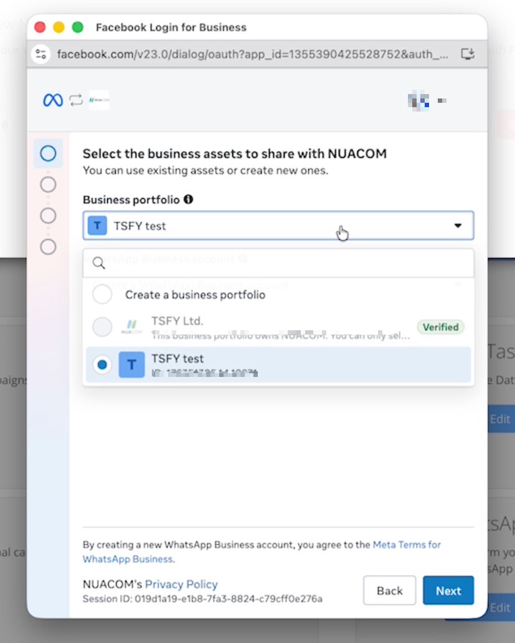Go to first step circle in sidebar
This screenshot has height=643, width=515.
click(x=48, y=153)
